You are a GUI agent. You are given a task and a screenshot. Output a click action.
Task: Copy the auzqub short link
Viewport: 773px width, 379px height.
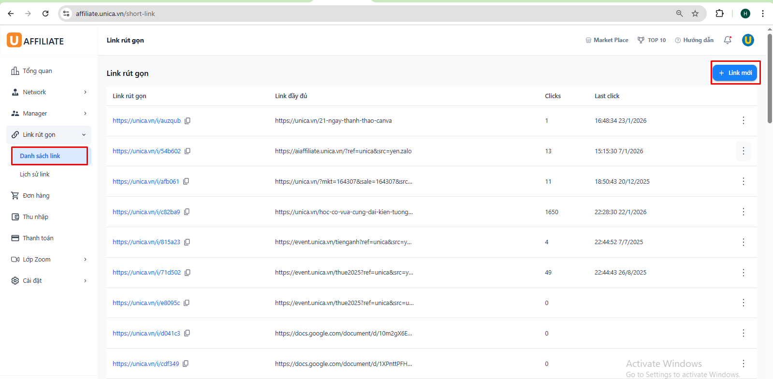(188, 121)
